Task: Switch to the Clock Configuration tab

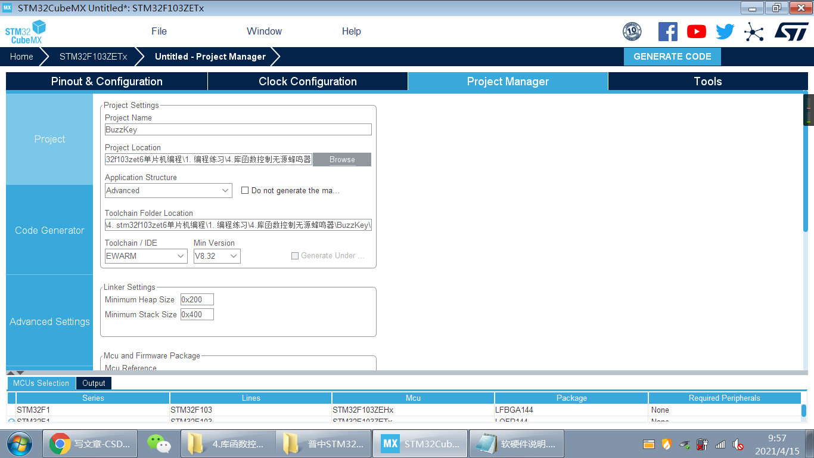Action: click(x=307, y=81)
